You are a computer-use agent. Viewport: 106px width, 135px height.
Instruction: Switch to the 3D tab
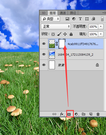[x=44, y=13]
